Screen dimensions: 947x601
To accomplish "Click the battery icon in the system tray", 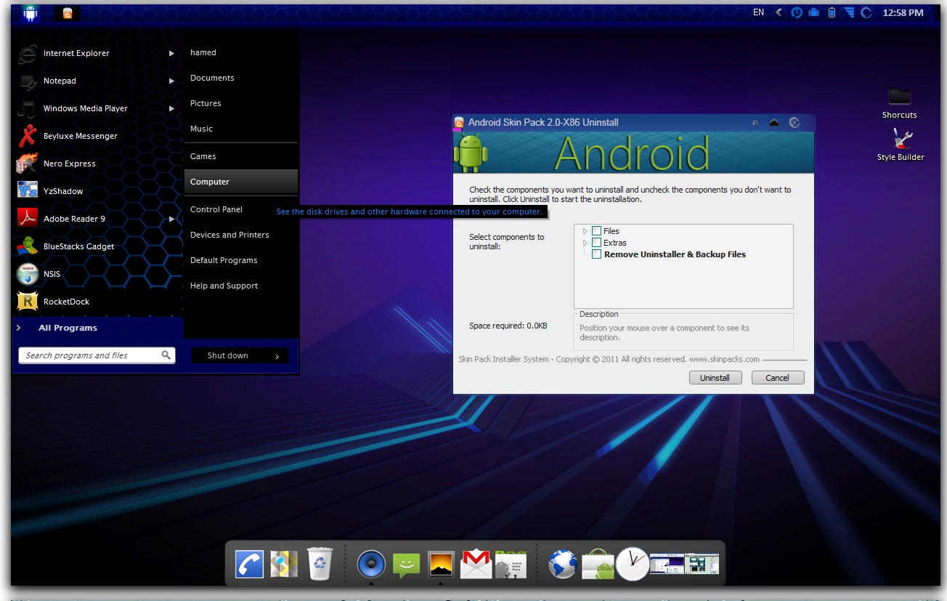I will pyautogui.click(x=831, y=12).
